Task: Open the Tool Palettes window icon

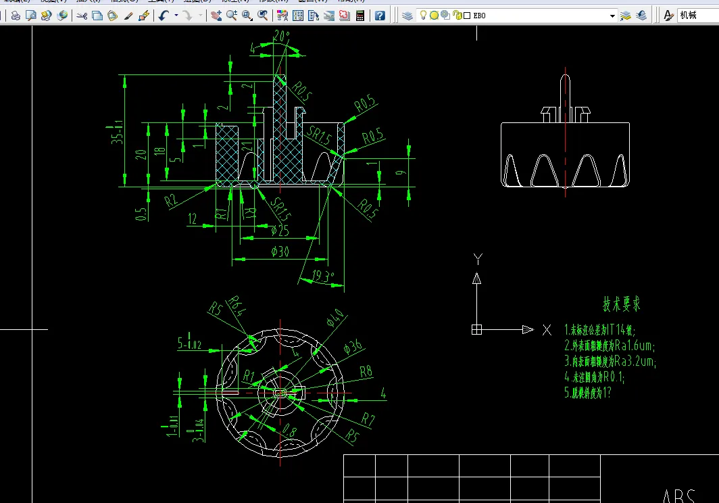Action: pyautogui.click(x=314, y=16)
